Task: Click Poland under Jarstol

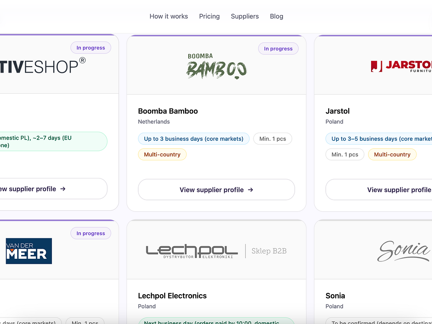Action: click(334, 121)
